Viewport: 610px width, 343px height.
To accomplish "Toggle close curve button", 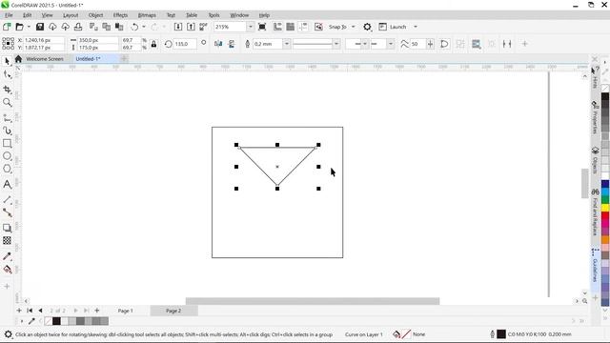I will click(444, 44).
